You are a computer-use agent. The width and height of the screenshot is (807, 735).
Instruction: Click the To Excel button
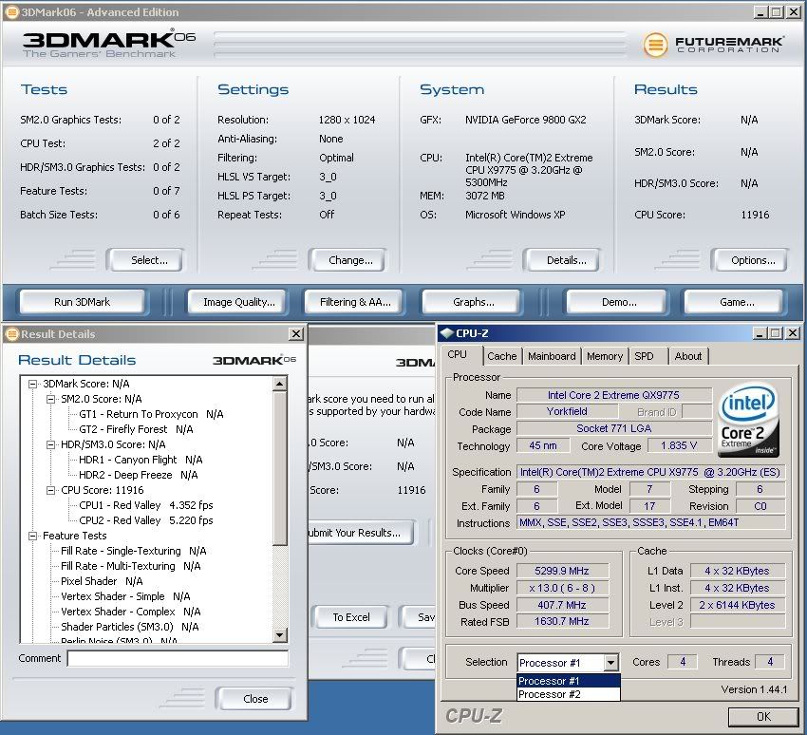click(x=350, y=617)
